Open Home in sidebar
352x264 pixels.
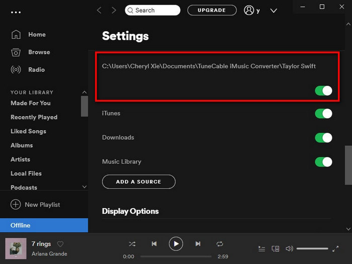click(37, 34)
